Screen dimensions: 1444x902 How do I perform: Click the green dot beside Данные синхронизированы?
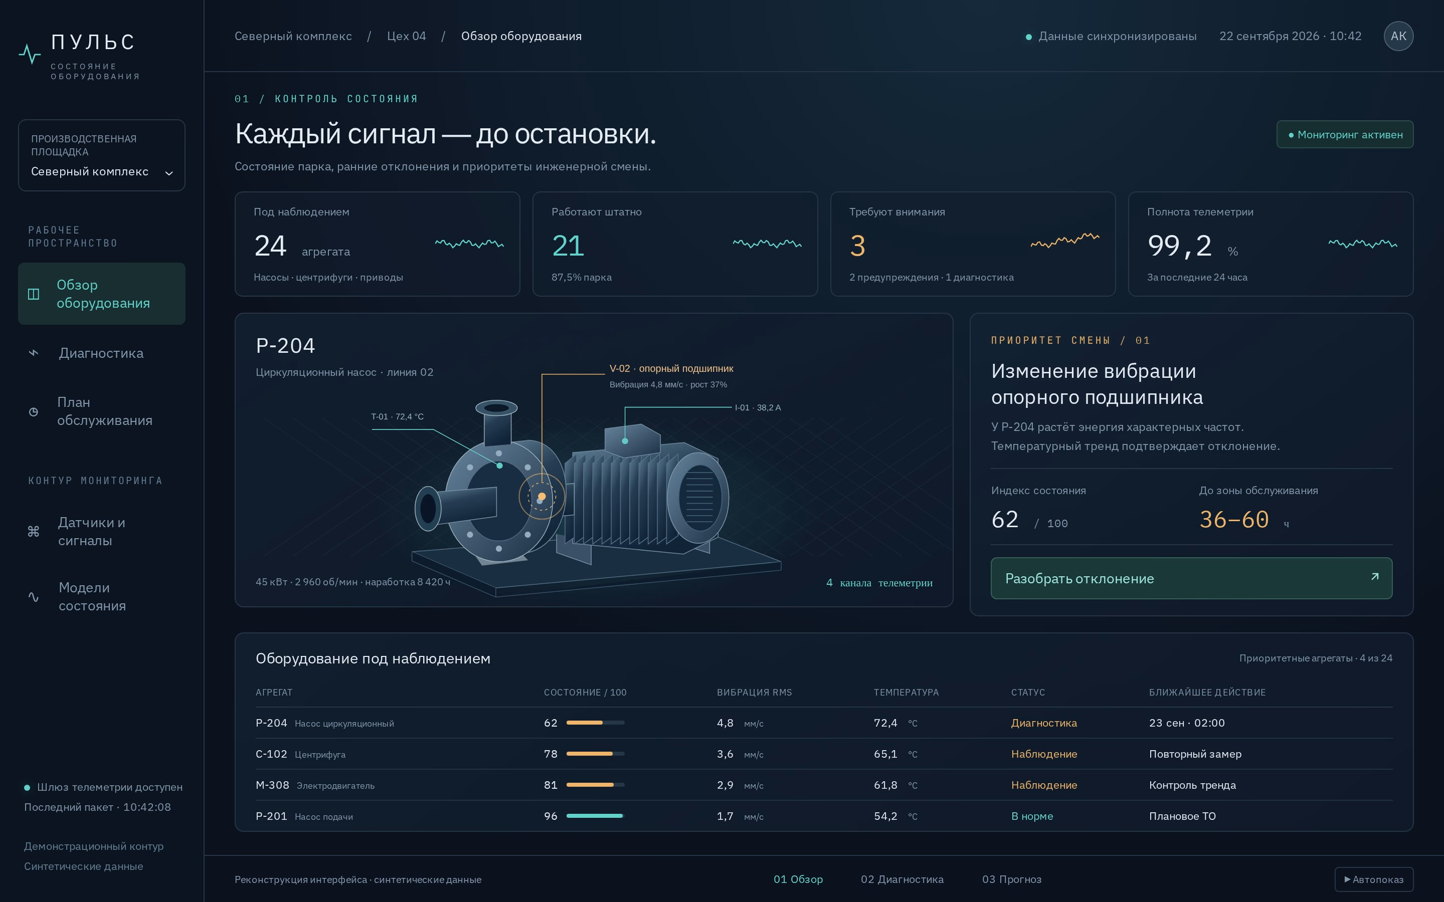[x=1029, y=37]
